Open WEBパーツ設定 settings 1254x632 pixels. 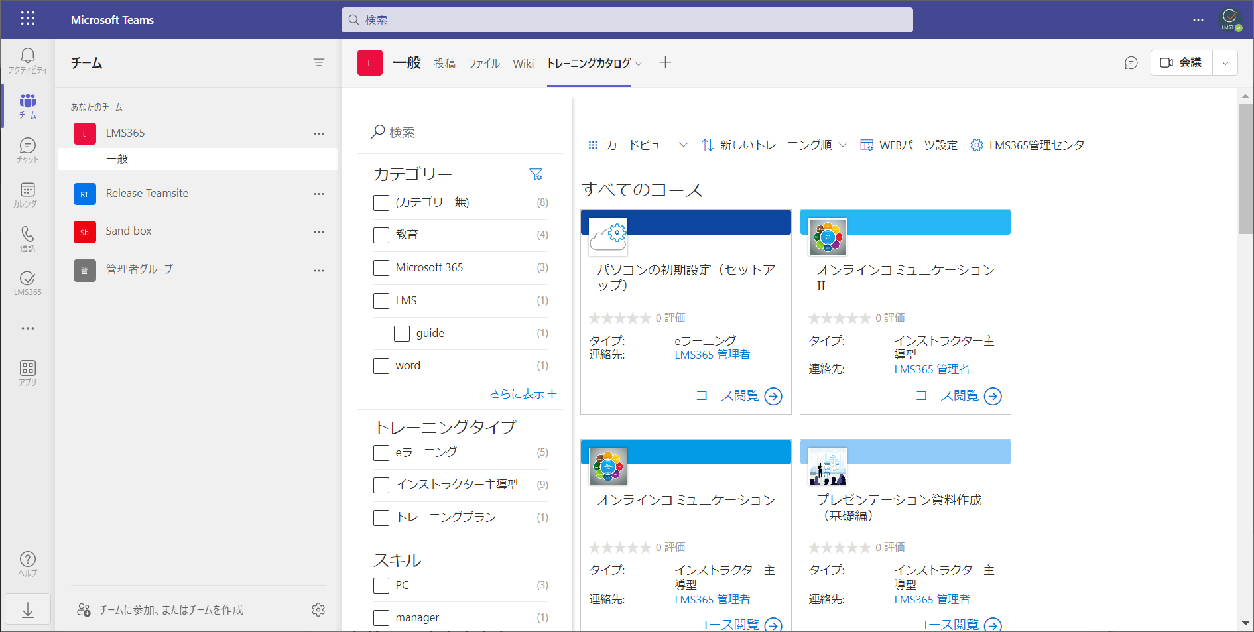click(x=909, y=145)
